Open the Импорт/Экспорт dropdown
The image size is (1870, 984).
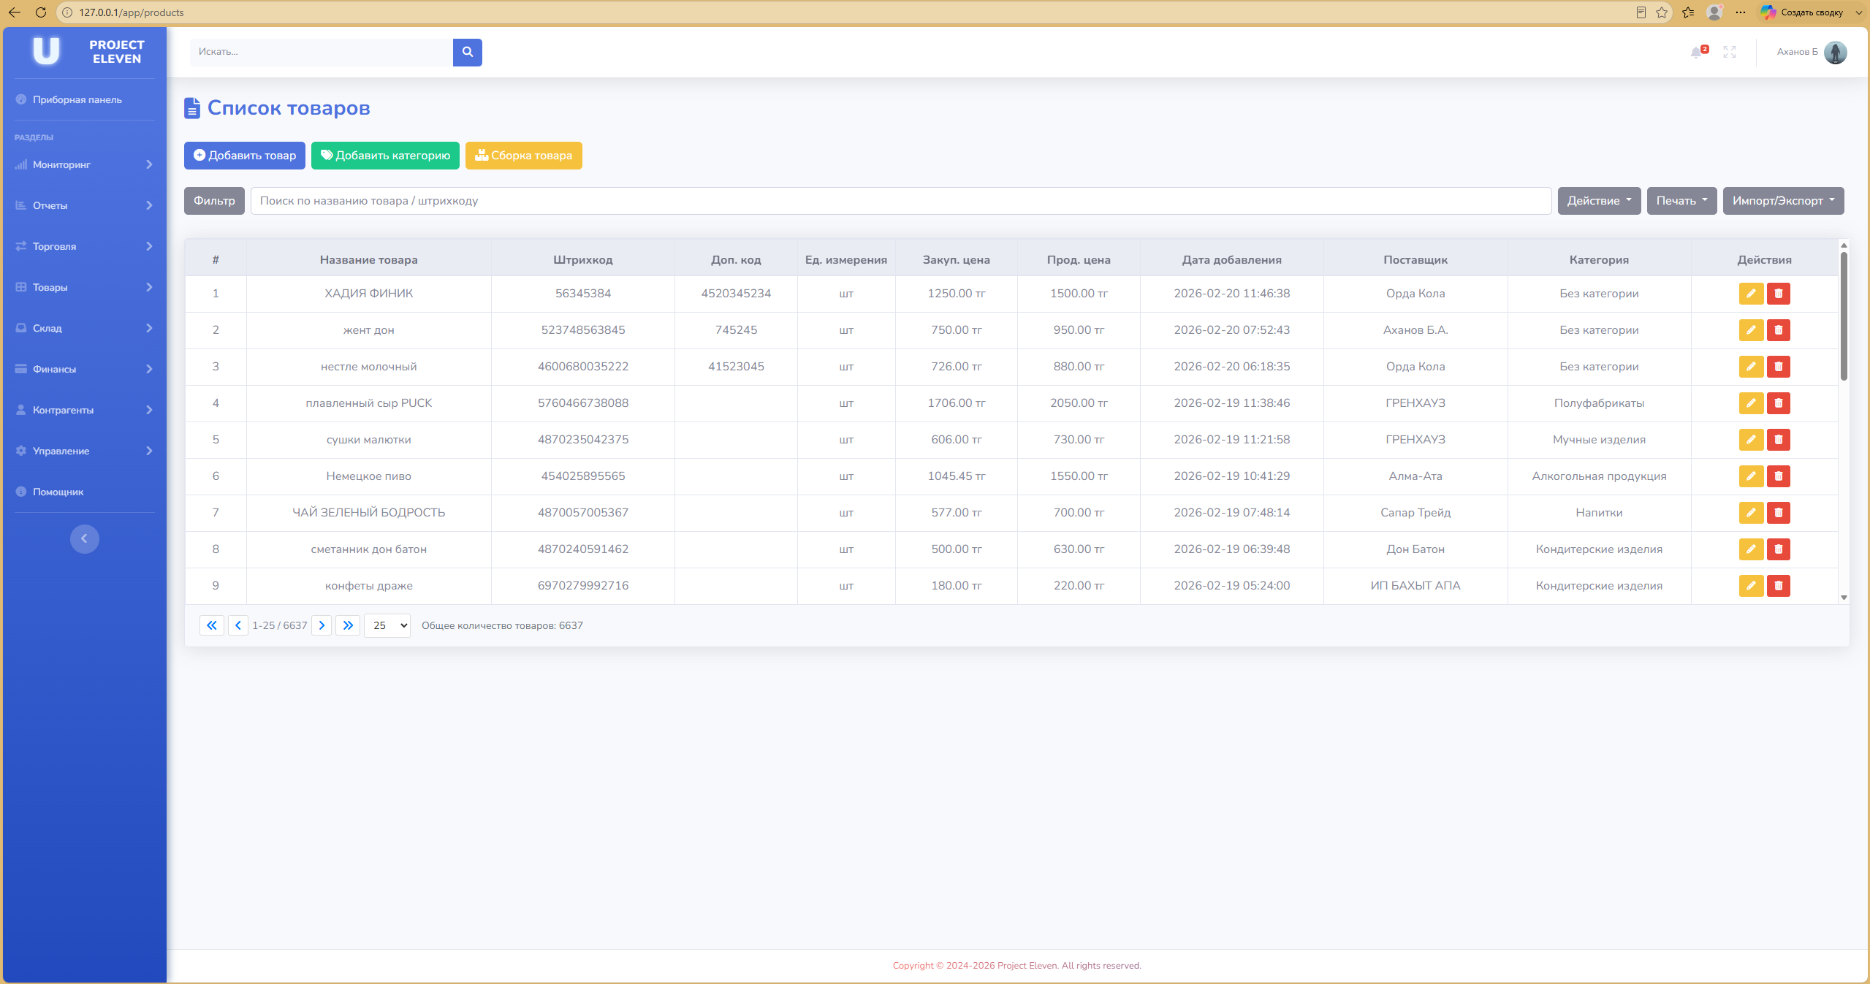[1783, 201]
